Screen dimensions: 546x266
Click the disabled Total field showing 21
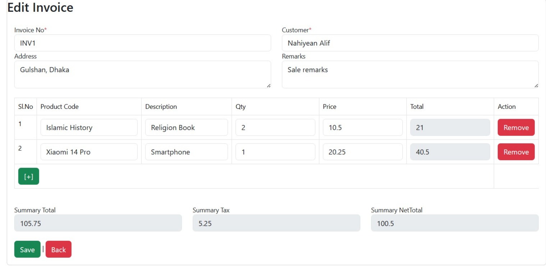[450, 127]
